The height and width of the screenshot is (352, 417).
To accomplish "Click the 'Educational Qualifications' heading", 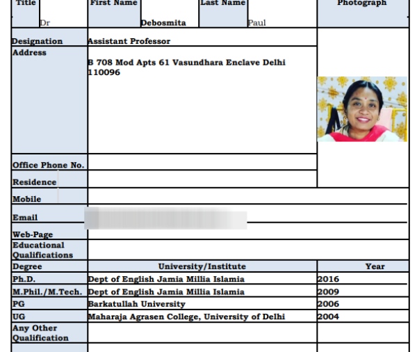I will 42,250.
